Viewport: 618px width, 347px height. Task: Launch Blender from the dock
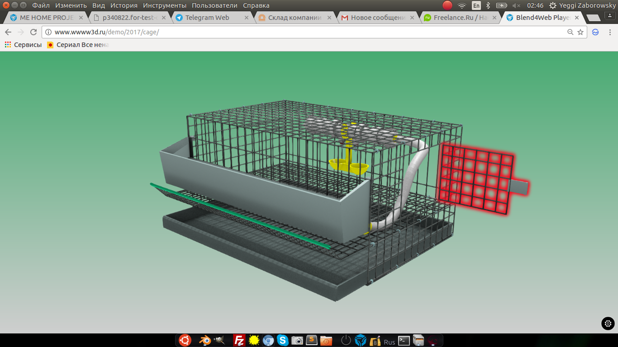coord(204,340)
